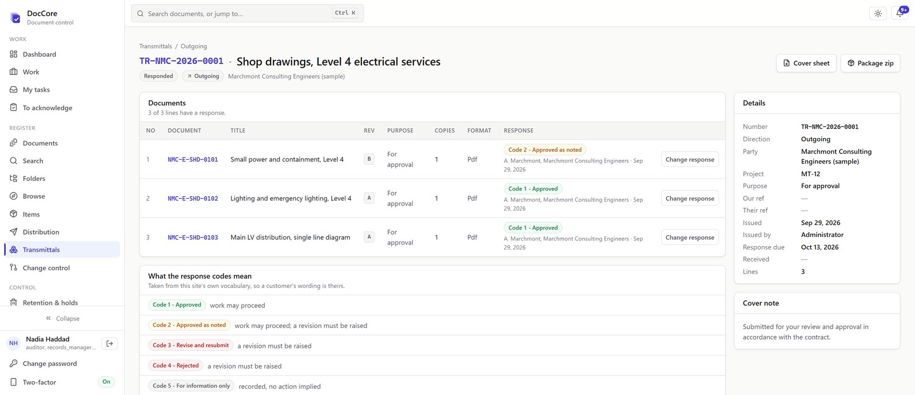Sign out using the logout icon

point(109,343)
